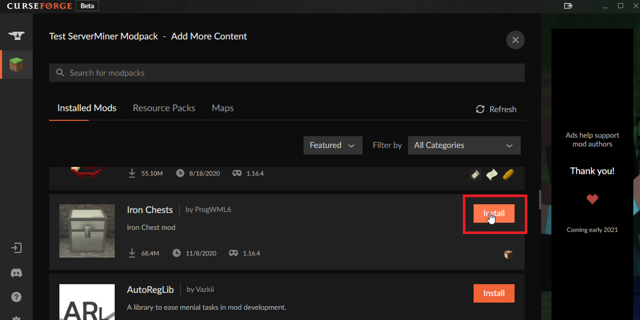
Task: Open the Discord icon in the sidebar
Action: 16,273
